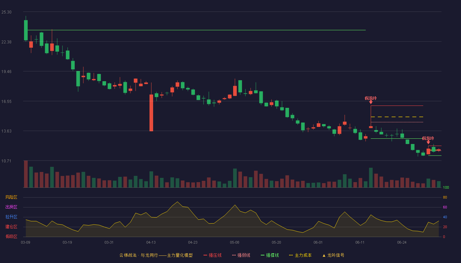Click the 13.63 price axis label
The height and width of the screenshot is (263, 461).
(6, 131)
